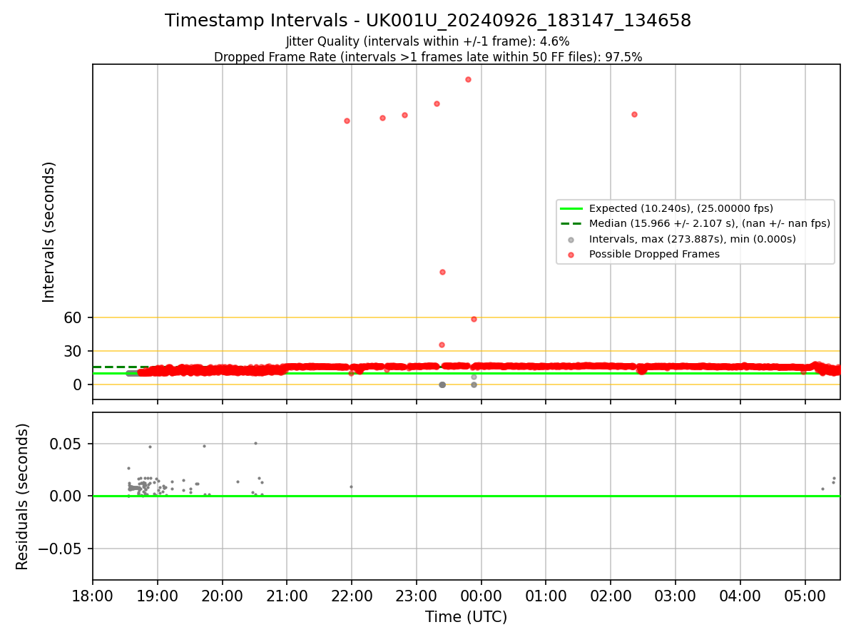This screenshot has height=642, width=856.
Task: Click the residual point near 0.05 just before 19:00
Action: pyautogui.click(x=150, y=447)
